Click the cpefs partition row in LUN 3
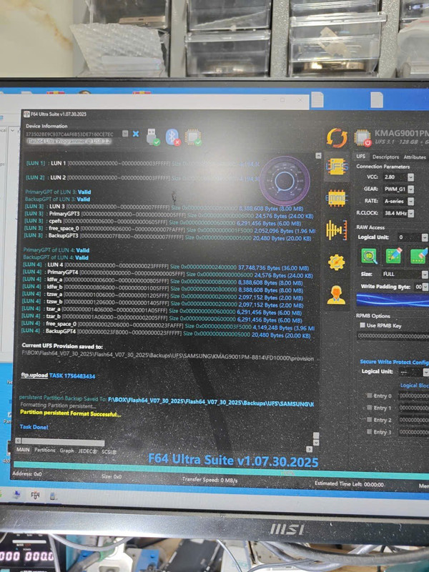 pos(163,222)
